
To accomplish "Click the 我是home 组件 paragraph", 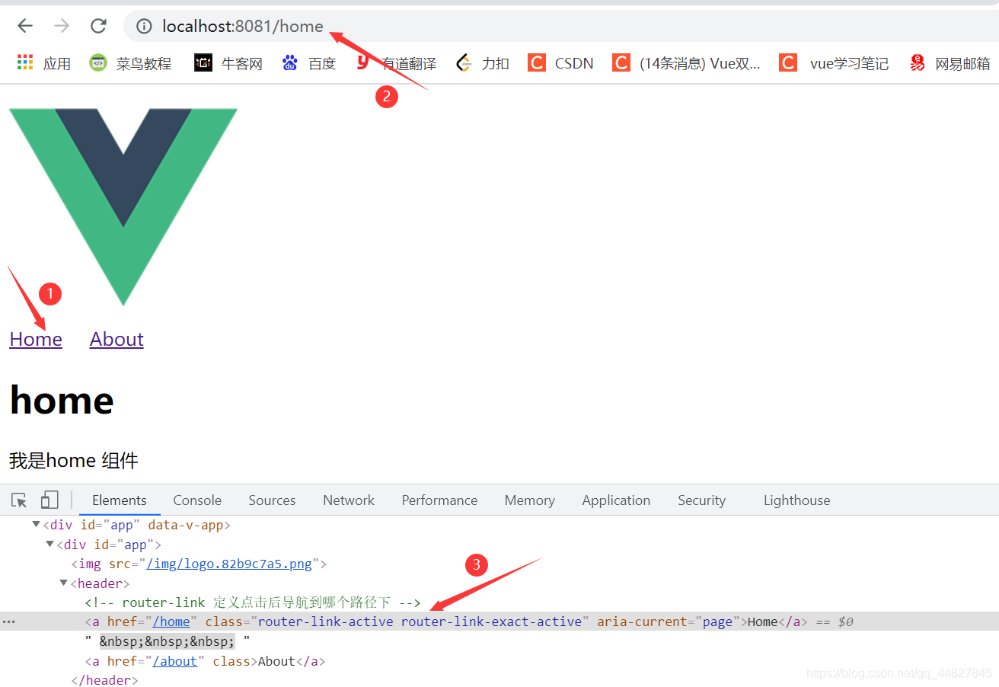I will tap(74, 461).
